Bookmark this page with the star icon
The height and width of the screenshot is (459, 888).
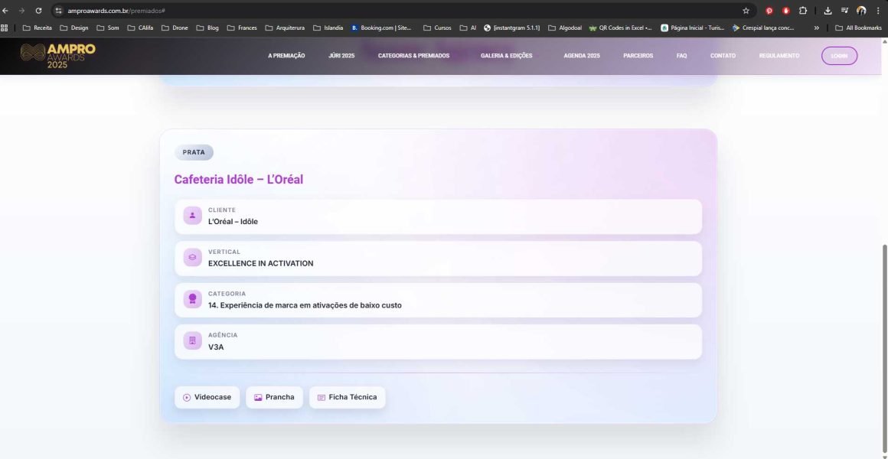coord(746,11)
